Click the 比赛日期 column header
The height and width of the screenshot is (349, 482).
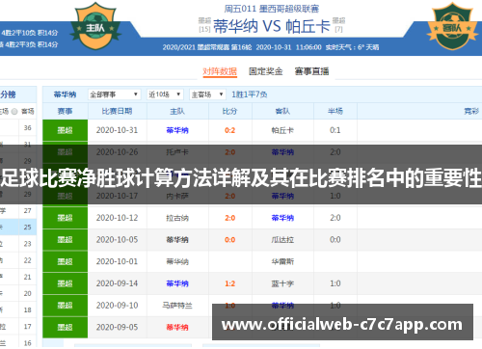tap(117, 111)
